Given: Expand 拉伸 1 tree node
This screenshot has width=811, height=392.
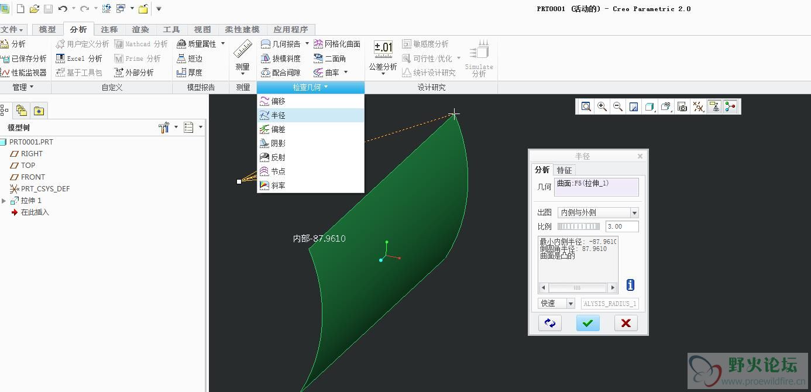Looking at the screenshot, I should pos(4,201).
